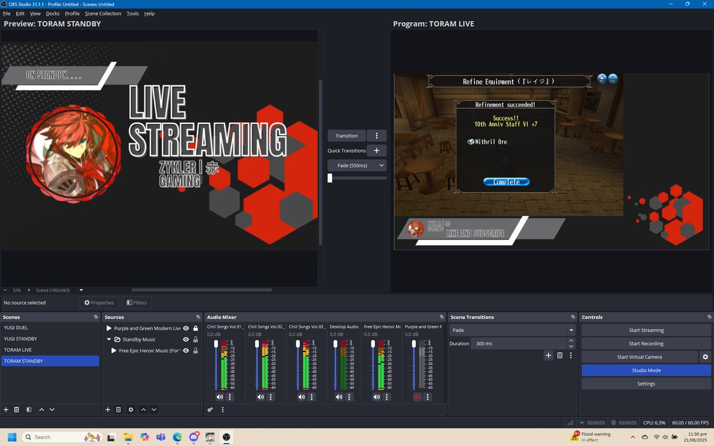Toggle visibility of Standby Music group
This screenshot has height=446, width=714.
coord(186,340)
